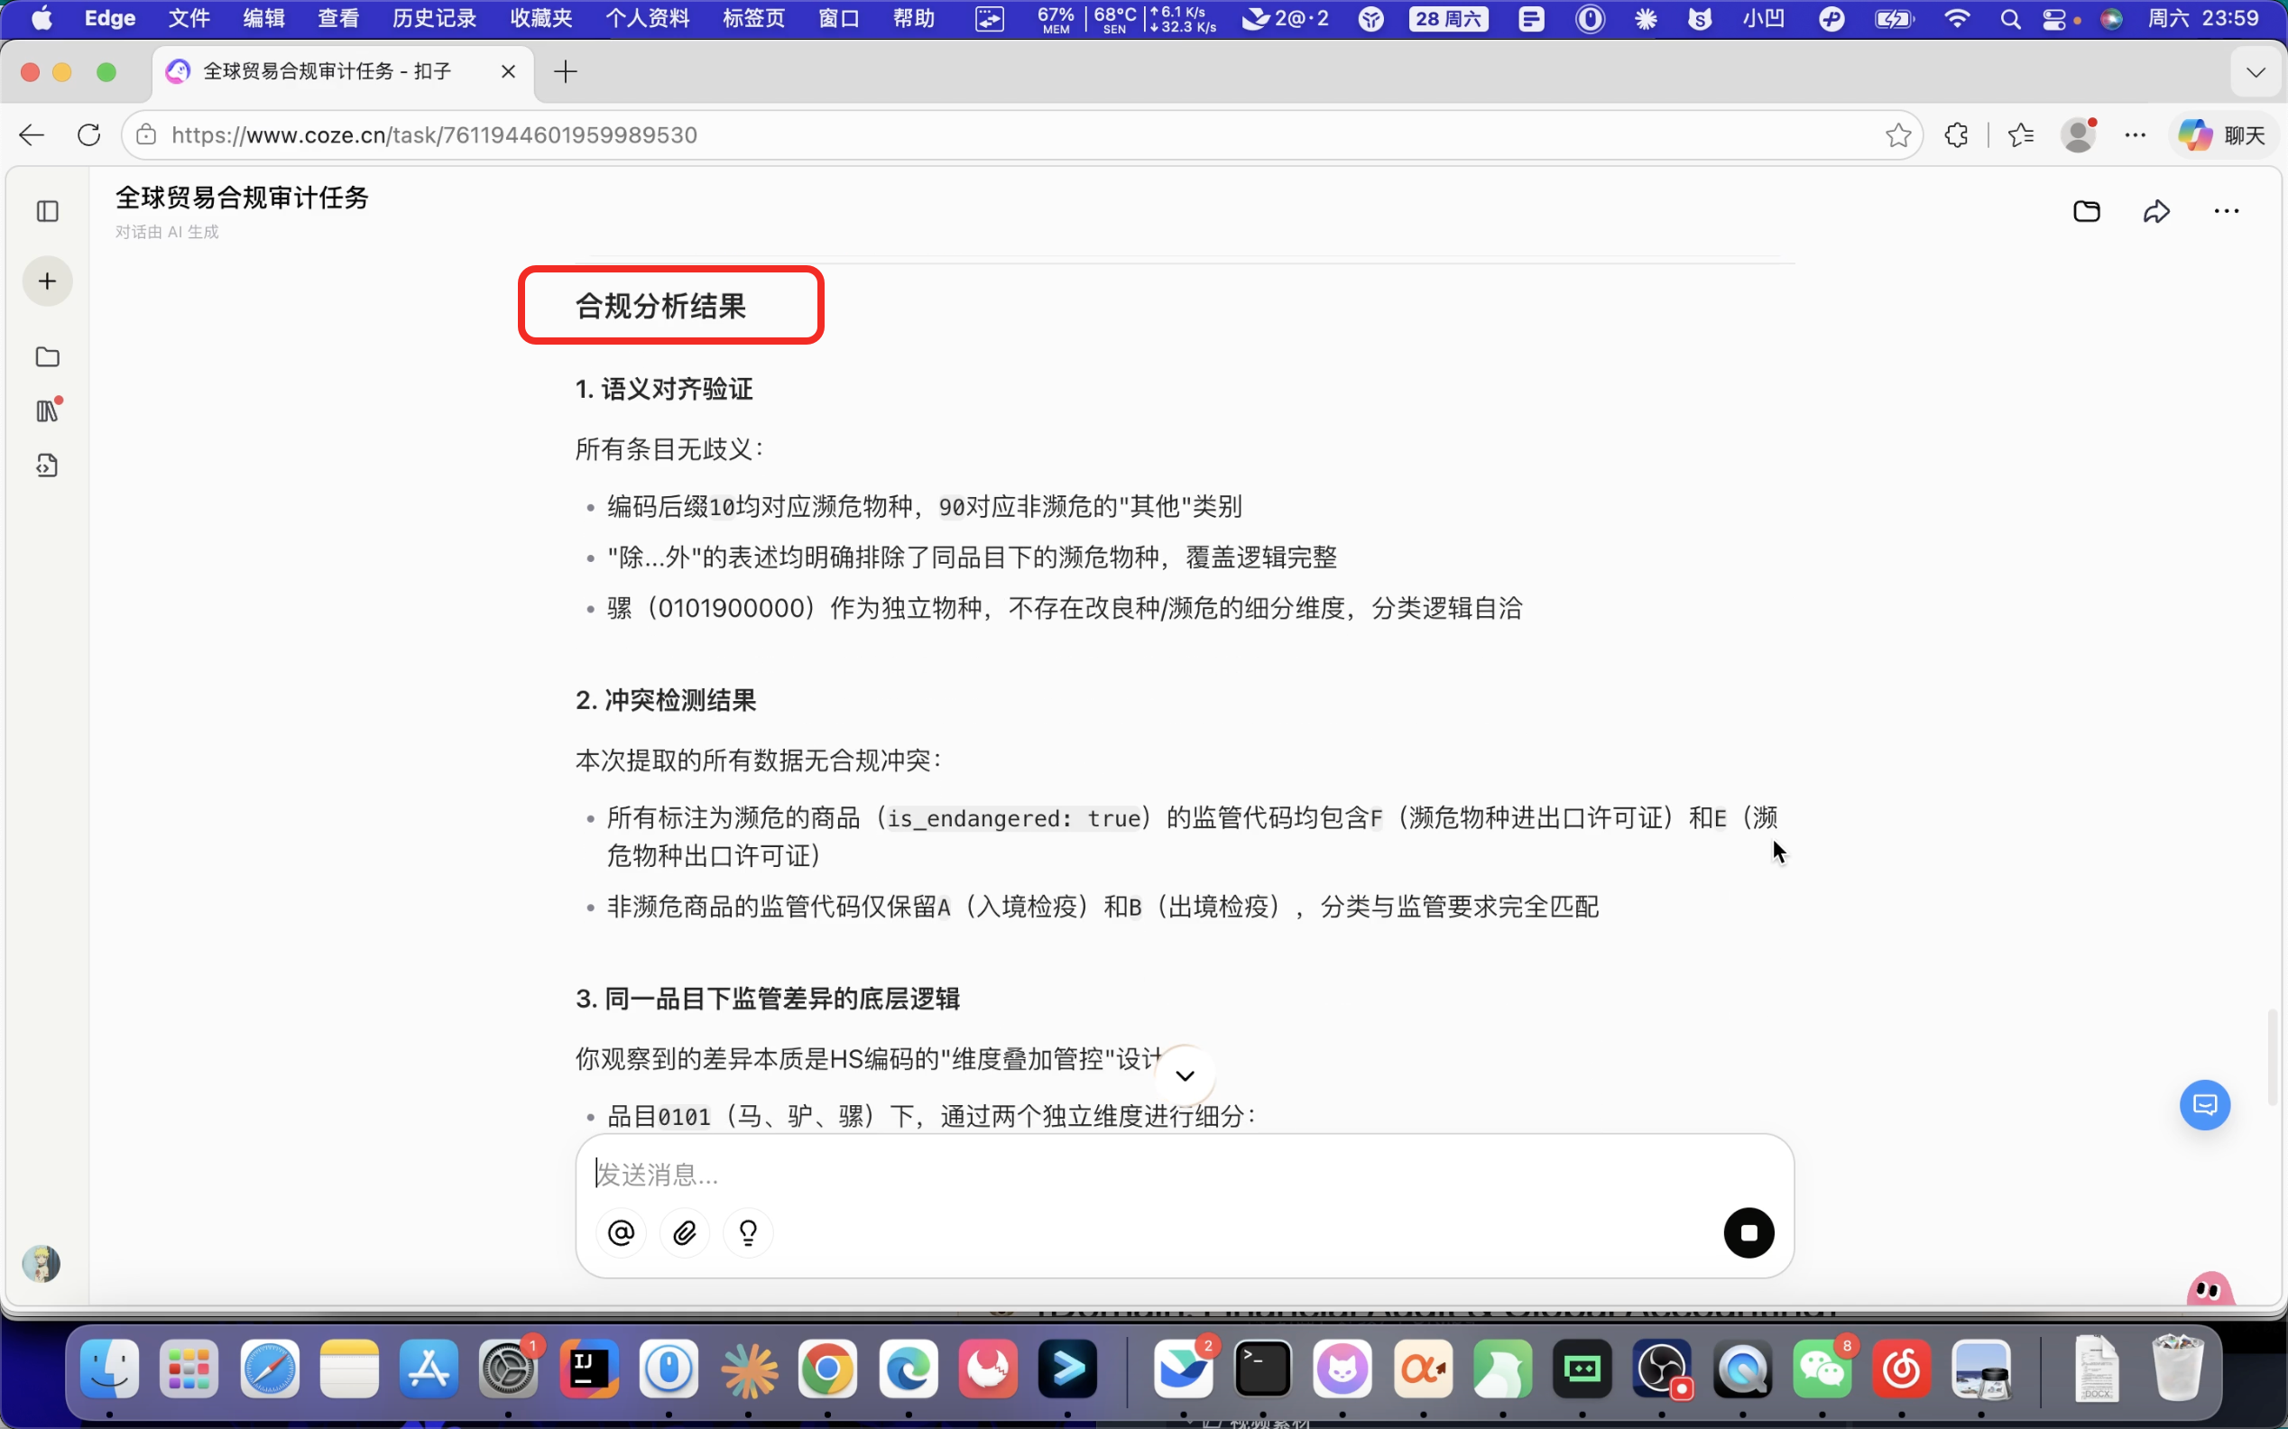Open the 帮助 menu
Screen dimensions: 2288x1429
pos(914,18)
